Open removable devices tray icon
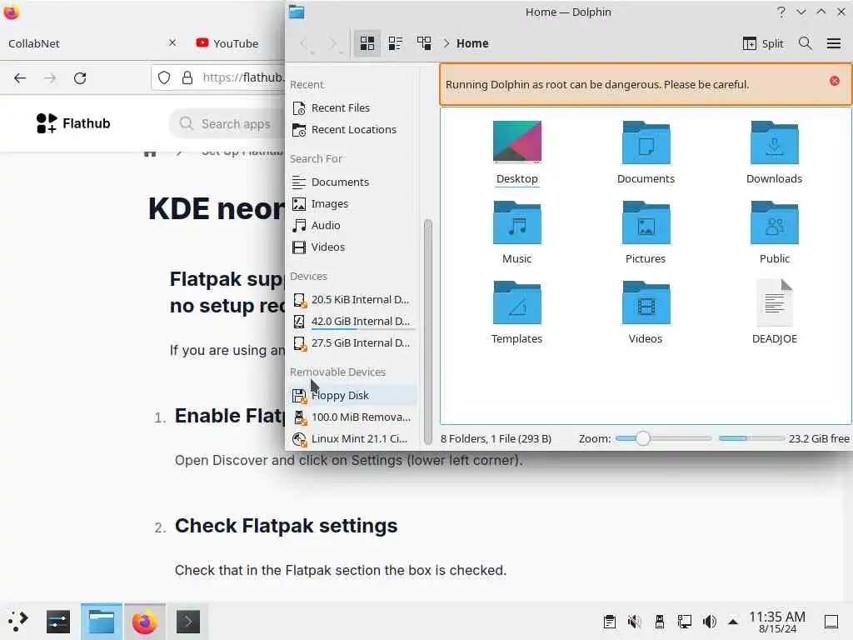This screenshot has width=853, height=640. (x=660, y=621)
